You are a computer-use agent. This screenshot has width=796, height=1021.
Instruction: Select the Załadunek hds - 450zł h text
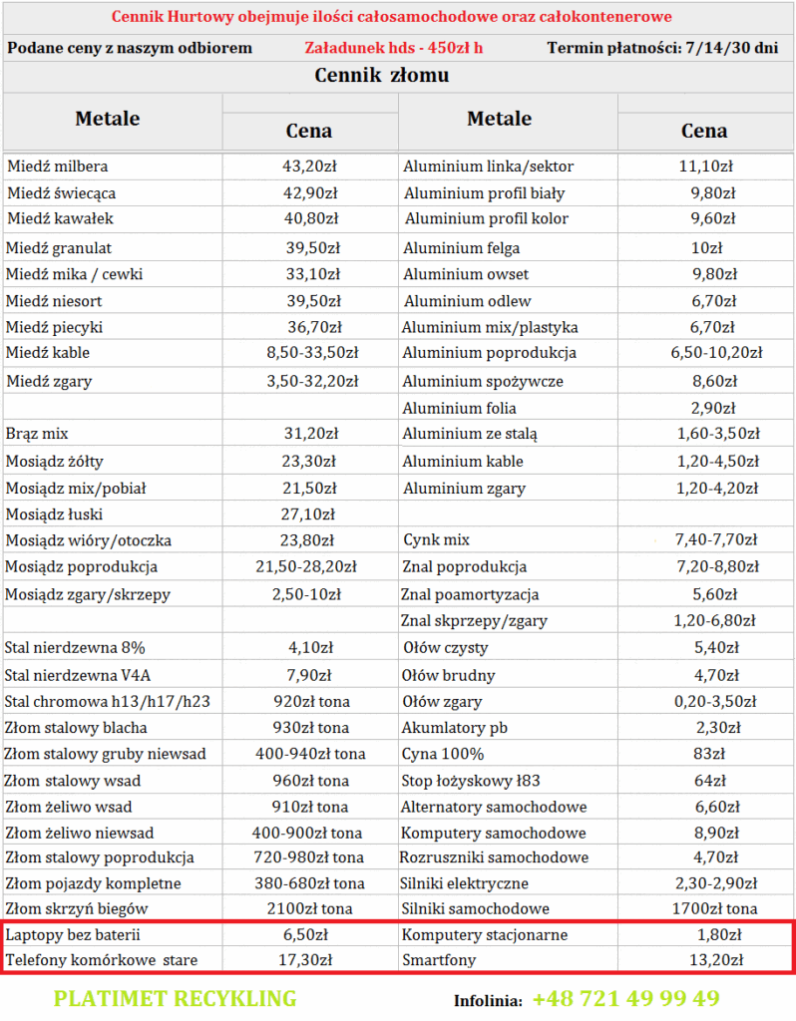[x=393, y=48]
